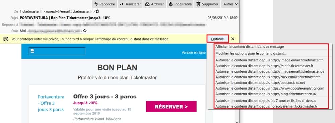Click the star next to the Moi recipient
This screenshot has width=335, height=123.
point(85,31)
